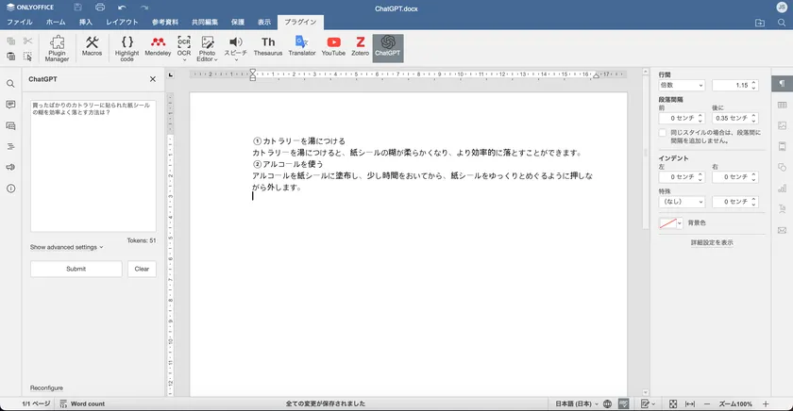793x411 pixels.
Task: Click the search icon in left sidebar
Action: click(10, 84)
